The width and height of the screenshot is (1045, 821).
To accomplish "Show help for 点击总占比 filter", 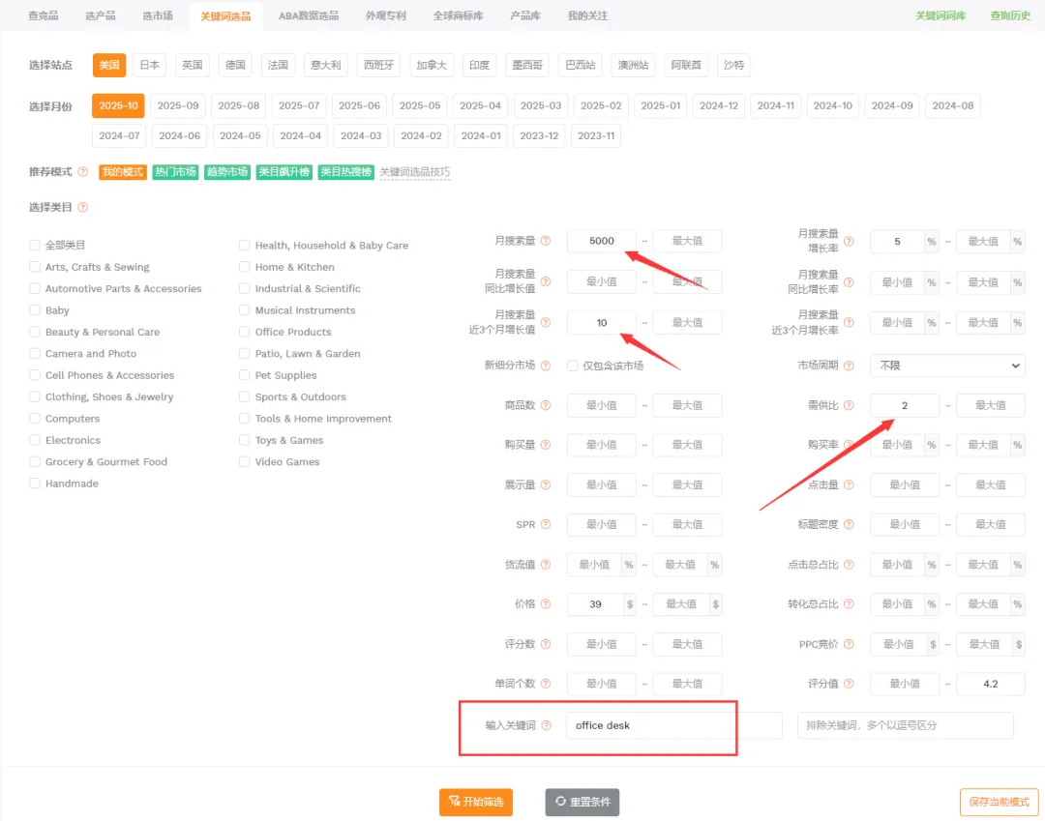I will point(850,565).
